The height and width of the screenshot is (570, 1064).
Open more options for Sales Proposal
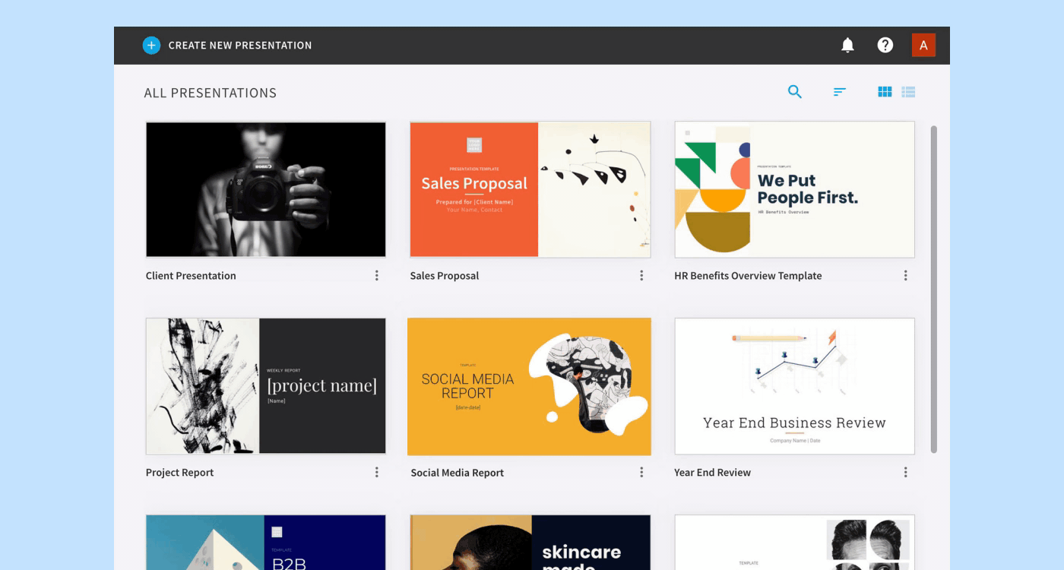click(641, 276)
